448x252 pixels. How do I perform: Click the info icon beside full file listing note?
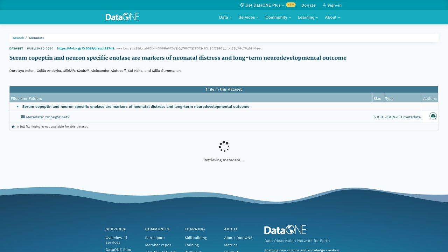[x=13, y=127]
